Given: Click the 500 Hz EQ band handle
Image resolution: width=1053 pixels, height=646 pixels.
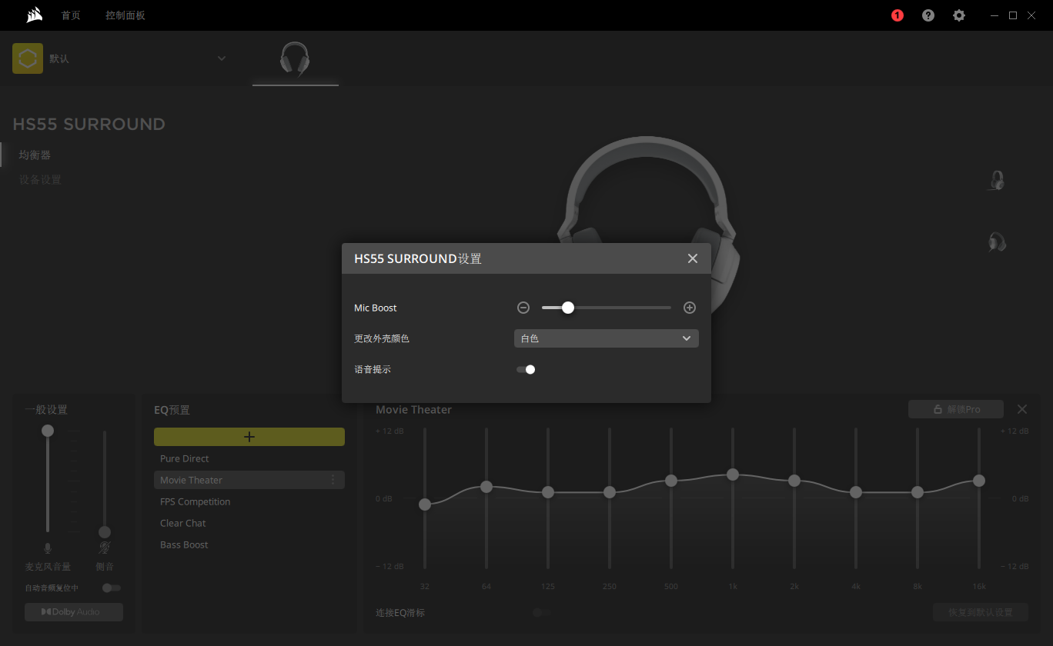Looking at the screenshot, I should tap(671, 481).
